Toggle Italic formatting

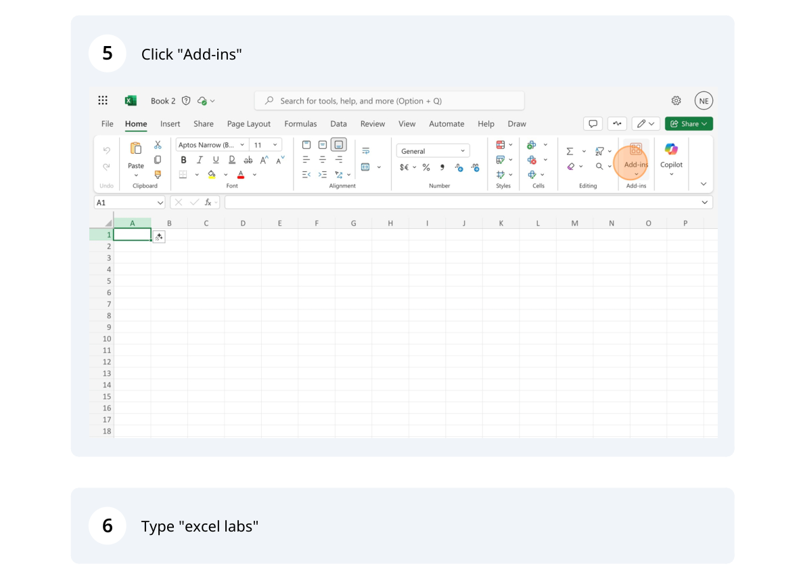[x=200, y=160]
